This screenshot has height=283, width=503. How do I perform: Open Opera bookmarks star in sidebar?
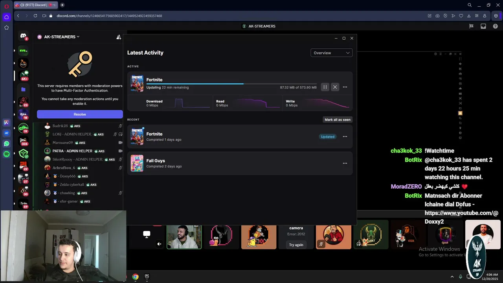pyautogui.click(x=6, y=28)
